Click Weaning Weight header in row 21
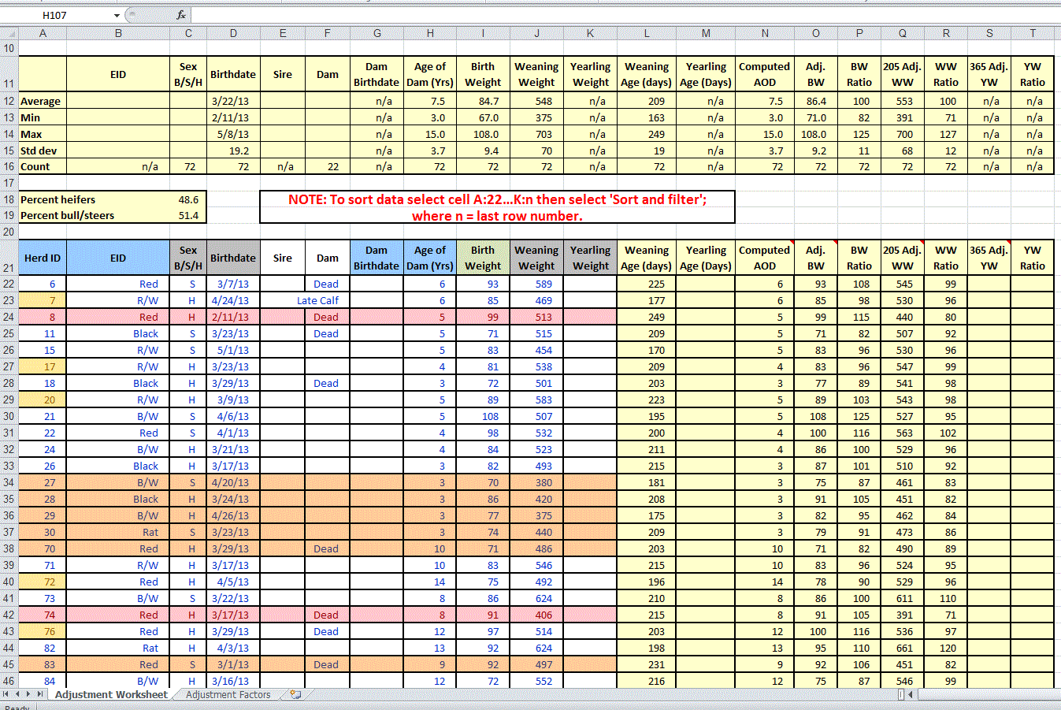Screen dimensions: 1061x710 536,258
